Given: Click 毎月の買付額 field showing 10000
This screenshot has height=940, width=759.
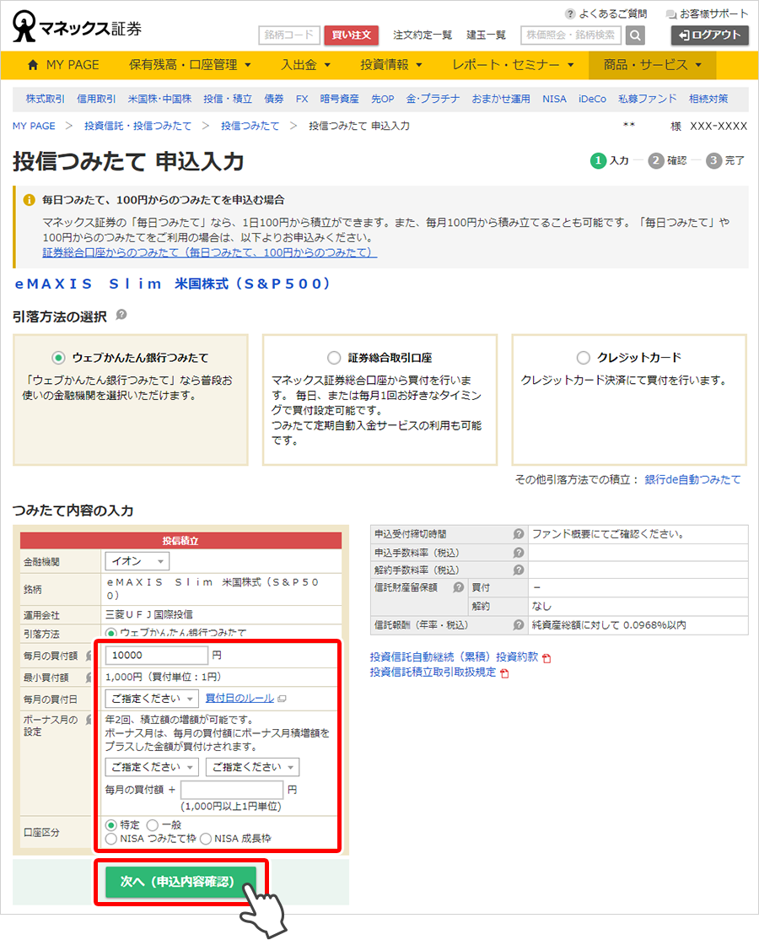Looking at the screenshot, I should (157, 656).
